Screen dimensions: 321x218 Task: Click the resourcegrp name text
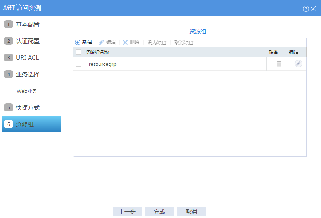(102, 64)
